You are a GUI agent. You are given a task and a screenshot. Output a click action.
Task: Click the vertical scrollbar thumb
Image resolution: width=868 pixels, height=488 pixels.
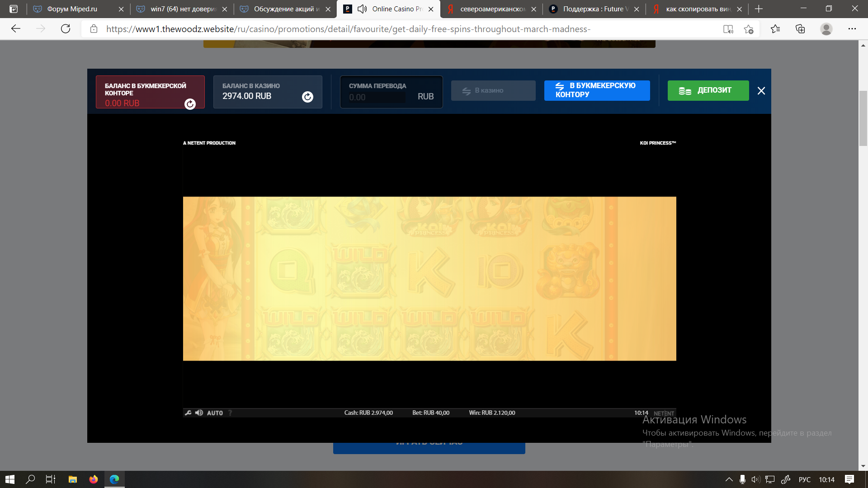coord(863,118)
